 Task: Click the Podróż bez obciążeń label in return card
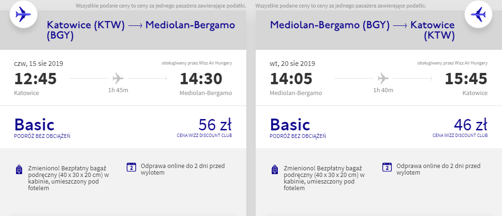point(298,136)
